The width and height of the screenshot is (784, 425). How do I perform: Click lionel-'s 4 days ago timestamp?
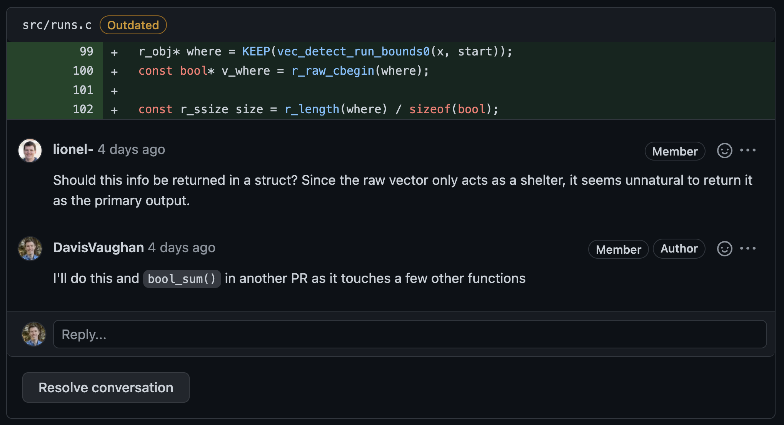pyautogui.click(x=131, y=149)
